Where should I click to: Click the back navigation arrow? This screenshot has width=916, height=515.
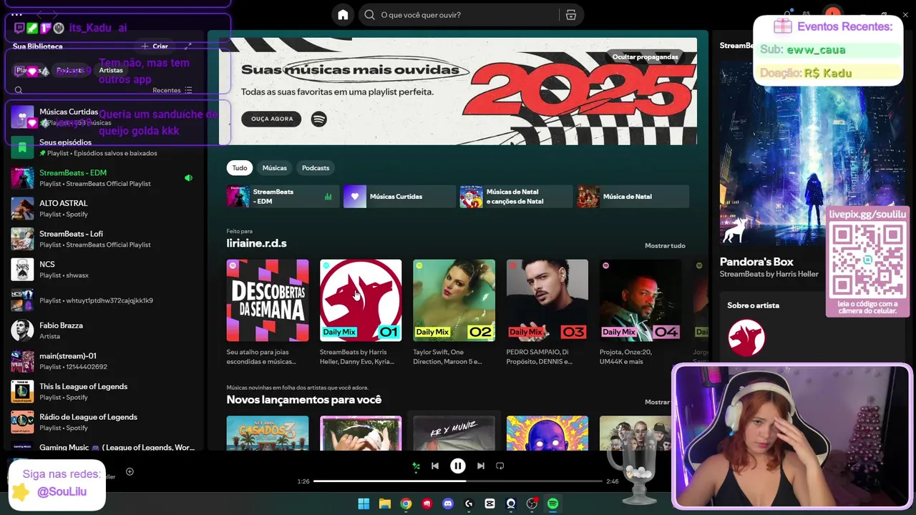(x=40, y=14)
